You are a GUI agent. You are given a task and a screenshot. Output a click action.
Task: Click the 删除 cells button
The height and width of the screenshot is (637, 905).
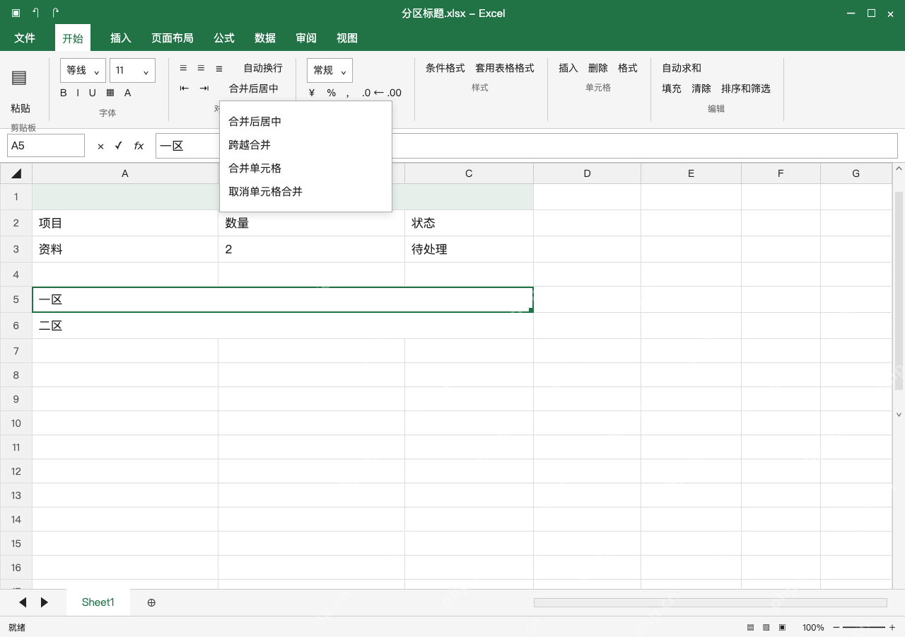[x=598, y=68]
